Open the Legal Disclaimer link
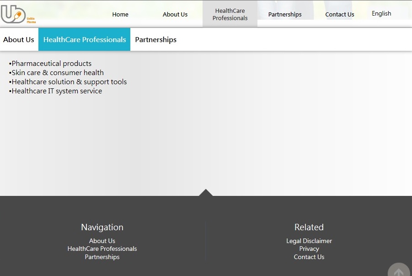 click(309, 241)
